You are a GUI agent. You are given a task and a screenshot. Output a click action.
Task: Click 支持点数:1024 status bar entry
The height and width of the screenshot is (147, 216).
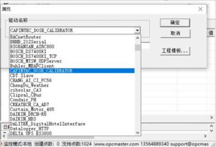point(77,144)
